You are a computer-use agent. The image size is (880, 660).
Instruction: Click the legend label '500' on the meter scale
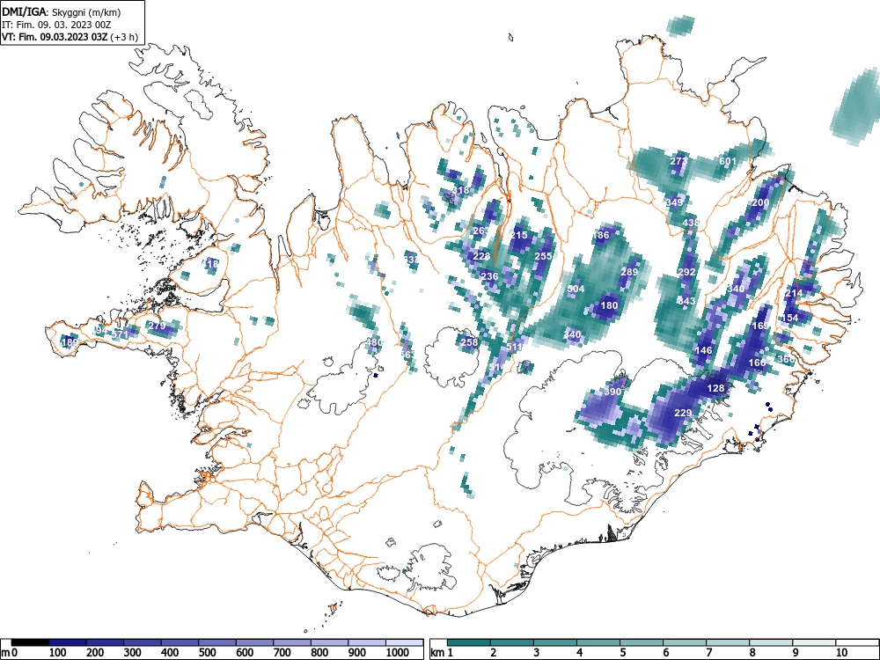click(207, 653)
